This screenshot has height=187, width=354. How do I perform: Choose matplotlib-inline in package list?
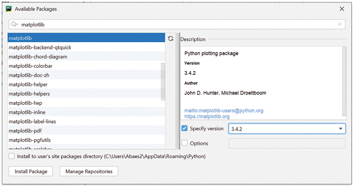(27, 112)
